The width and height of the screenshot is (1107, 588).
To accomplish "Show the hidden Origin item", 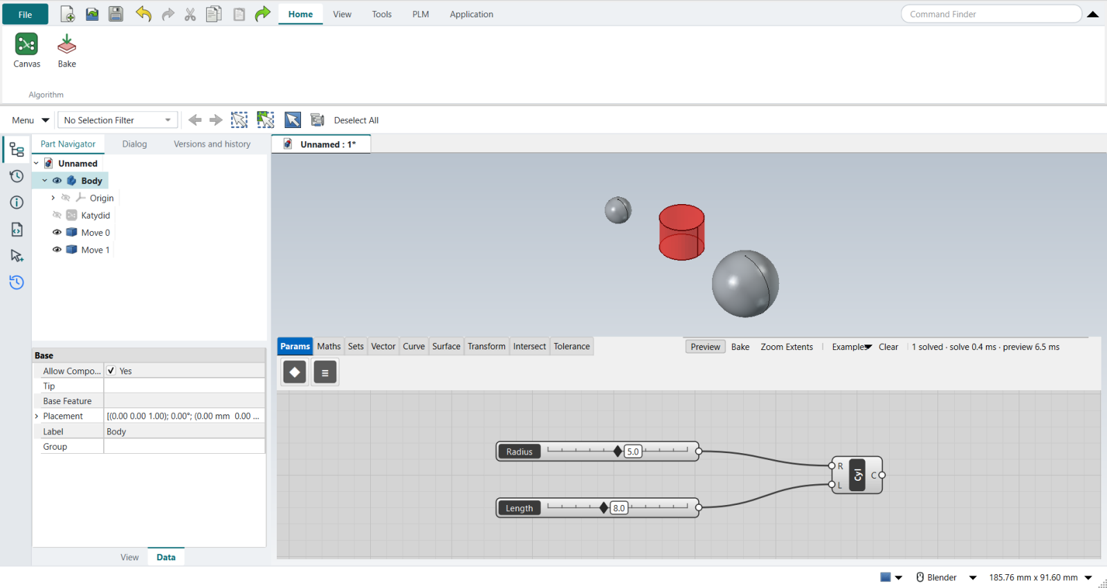I will pyautogui.click(x=66, y=198).
